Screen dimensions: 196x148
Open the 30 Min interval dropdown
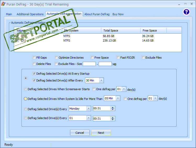(x=101, y=80)
